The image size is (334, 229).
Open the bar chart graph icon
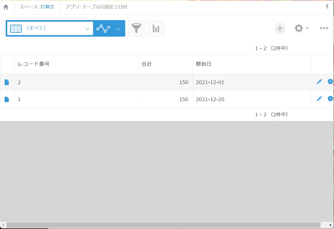tap(156, 28)
